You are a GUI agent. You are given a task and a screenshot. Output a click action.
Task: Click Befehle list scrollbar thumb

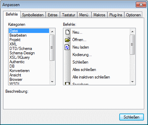click(x=132, y=45)
